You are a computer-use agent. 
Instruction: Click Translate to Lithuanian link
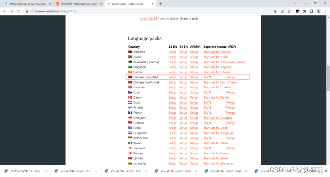coord(218,163)
